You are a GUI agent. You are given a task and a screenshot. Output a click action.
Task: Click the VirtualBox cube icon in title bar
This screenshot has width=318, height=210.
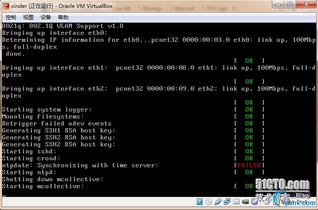6,6
